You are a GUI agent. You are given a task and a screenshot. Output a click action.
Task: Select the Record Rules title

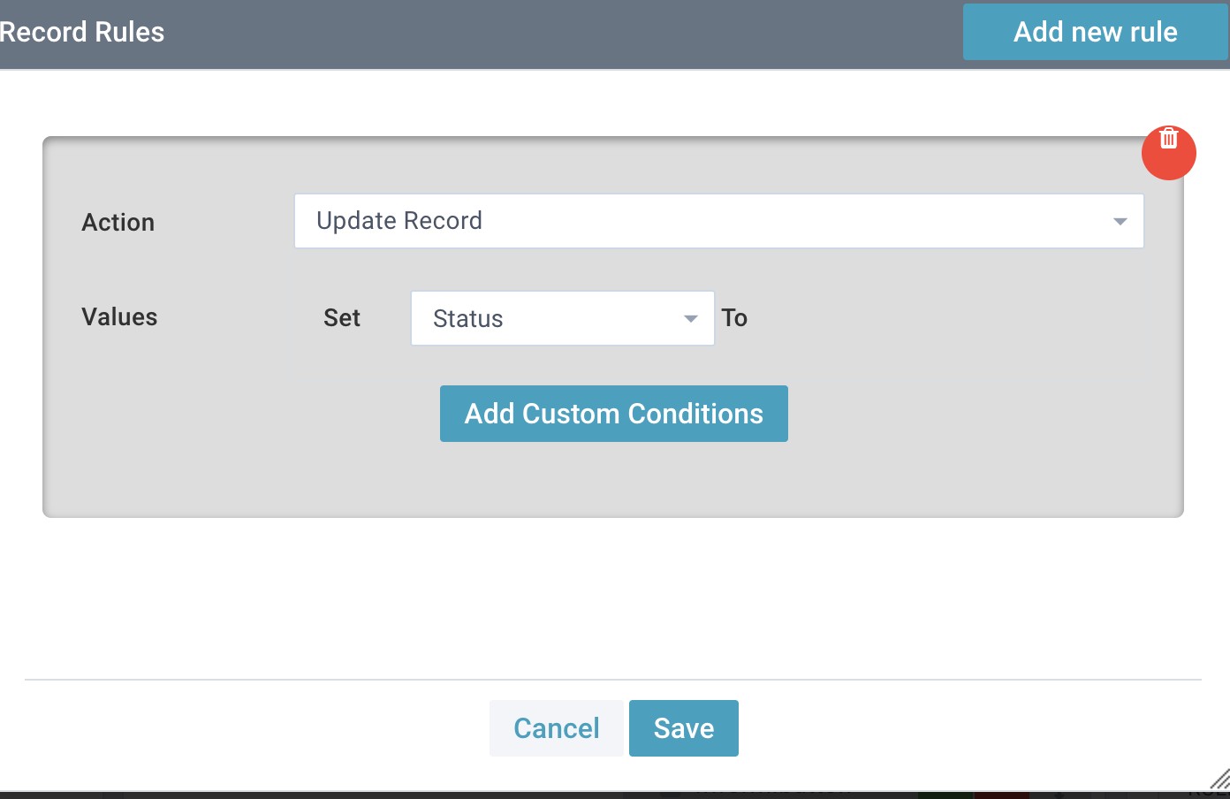click(x=82, y=32)
